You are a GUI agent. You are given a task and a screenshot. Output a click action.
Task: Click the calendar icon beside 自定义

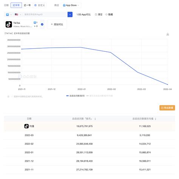point(35,5)
